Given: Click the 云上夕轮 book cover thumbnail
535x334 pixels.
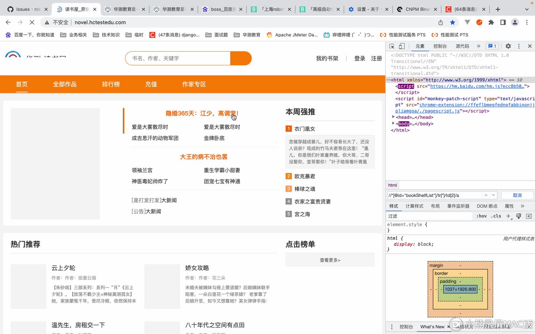Looking at the screenshot, I should pyautogui.click(x=28, y=286).
